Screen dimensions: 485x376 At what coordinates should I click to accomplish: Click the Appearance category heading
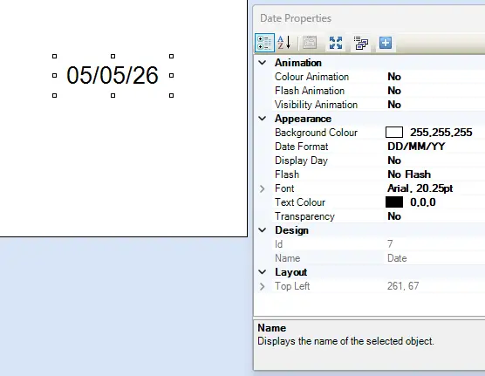tap(304, 119)
